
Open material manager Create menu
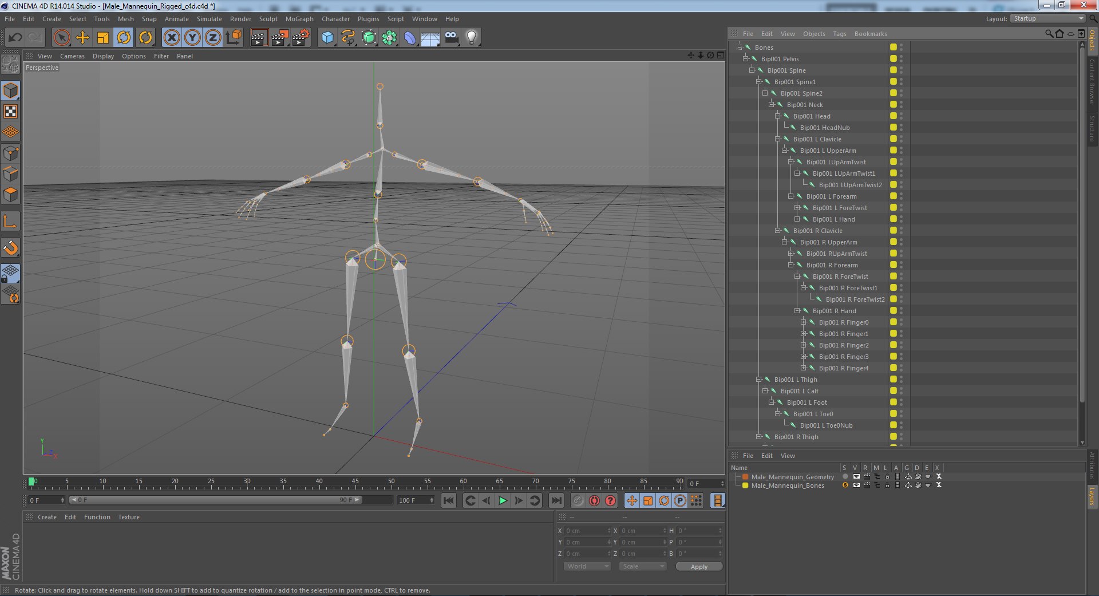47,517
